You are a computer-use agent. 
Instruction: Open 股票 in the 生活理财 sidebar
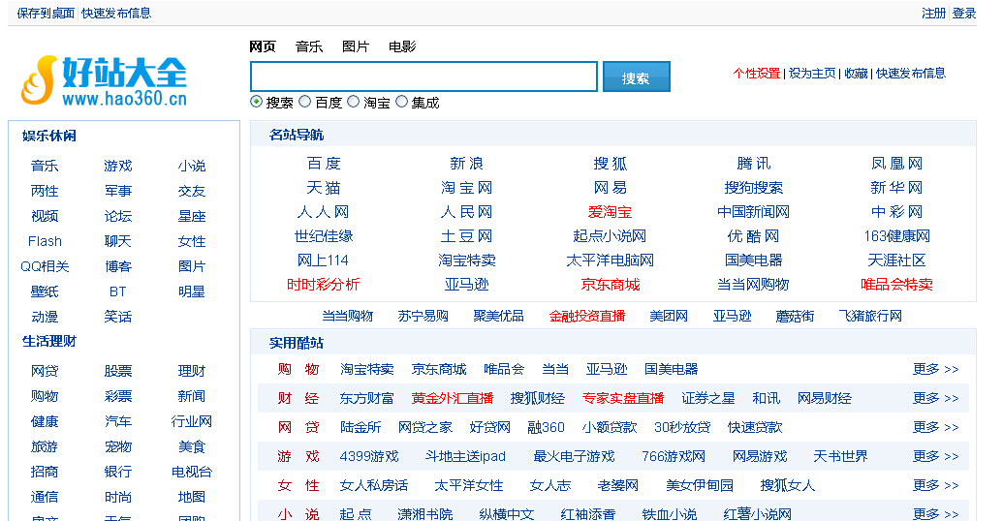click(x=118, y=372)
